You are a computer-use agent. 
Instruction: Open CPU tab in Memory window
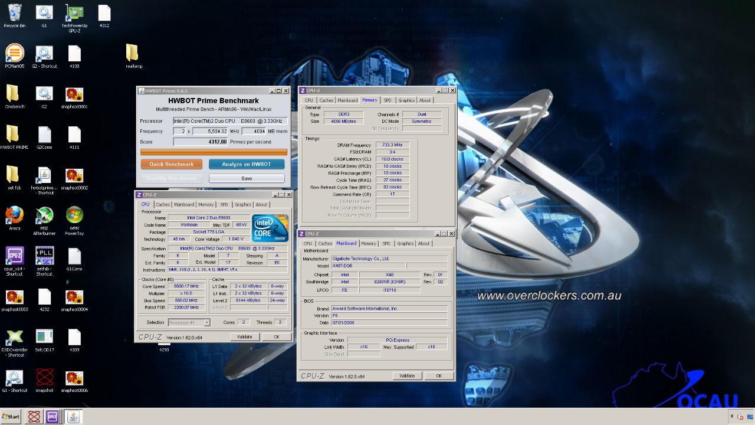tap(309, 100)
